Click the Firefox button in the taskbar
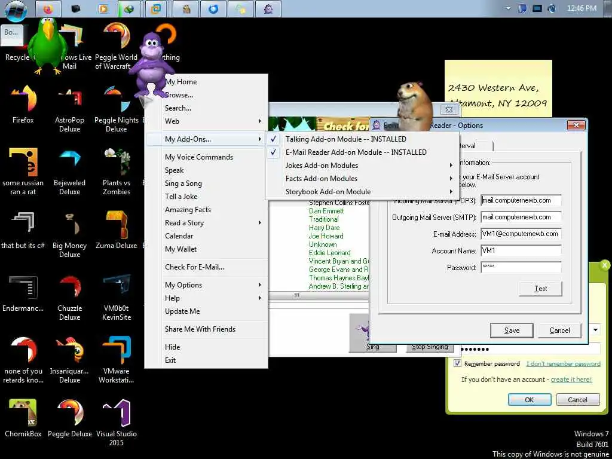 [48, 9]
